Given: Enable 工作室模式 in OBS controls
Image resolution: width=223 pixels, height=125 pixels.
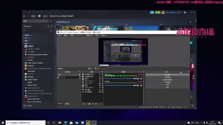Looking at the screenshot, I should (x=168, y=82).
